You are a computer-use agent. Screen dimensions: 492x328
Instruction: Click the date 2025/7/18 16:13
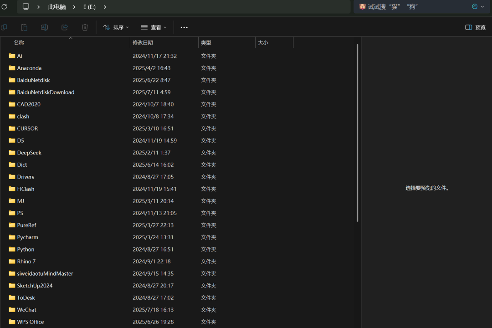(153, 310)
